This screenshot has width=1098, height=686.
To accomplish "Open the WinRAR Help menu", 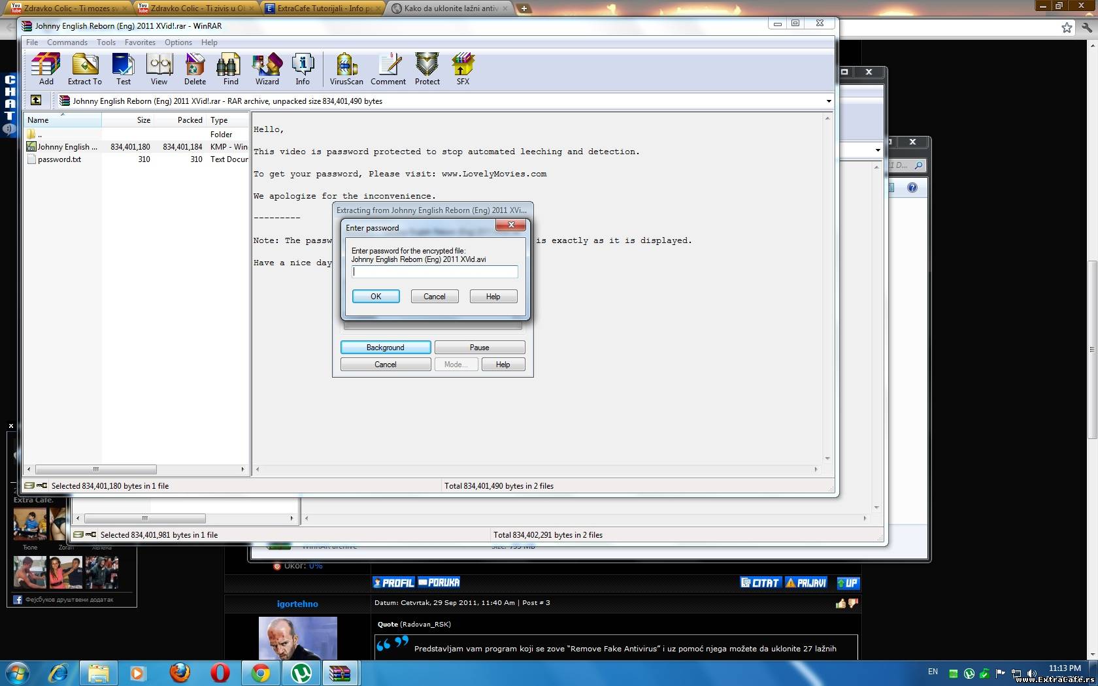I will point(209,42).
